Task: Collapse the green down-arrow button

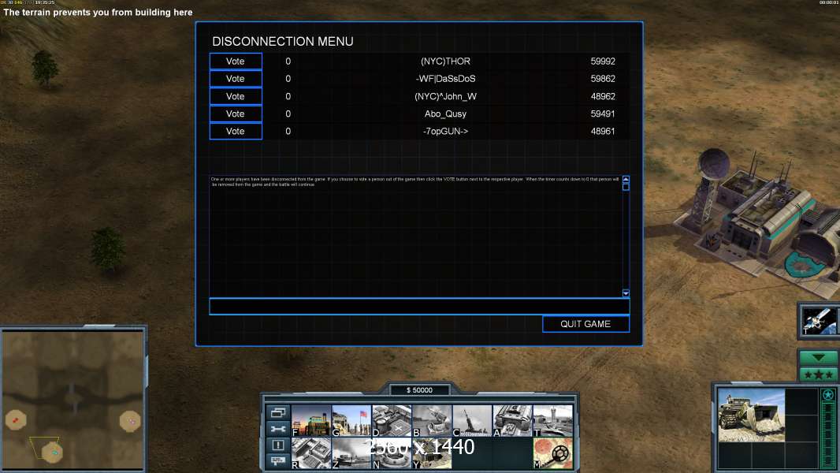Action: pyautogui.click(x=818, y=358)
